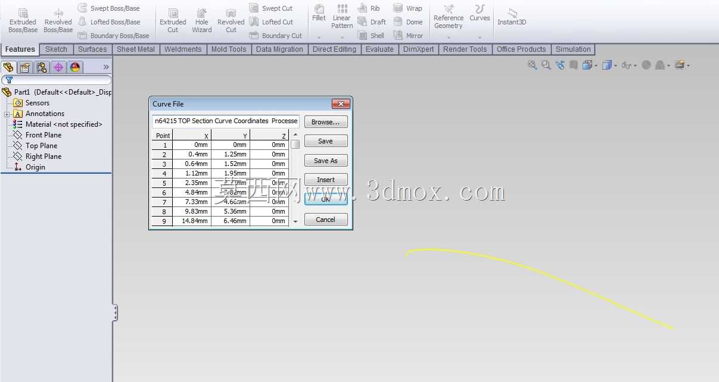
Task: Select the Draft tool
Action: coord(372,22)
